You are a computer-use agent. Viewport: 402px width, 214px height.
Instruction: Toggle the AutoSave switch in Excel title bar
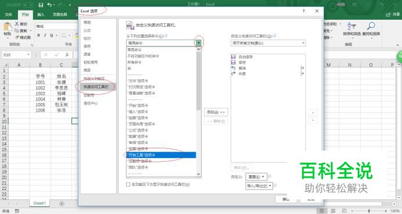[x=28, y=5]
